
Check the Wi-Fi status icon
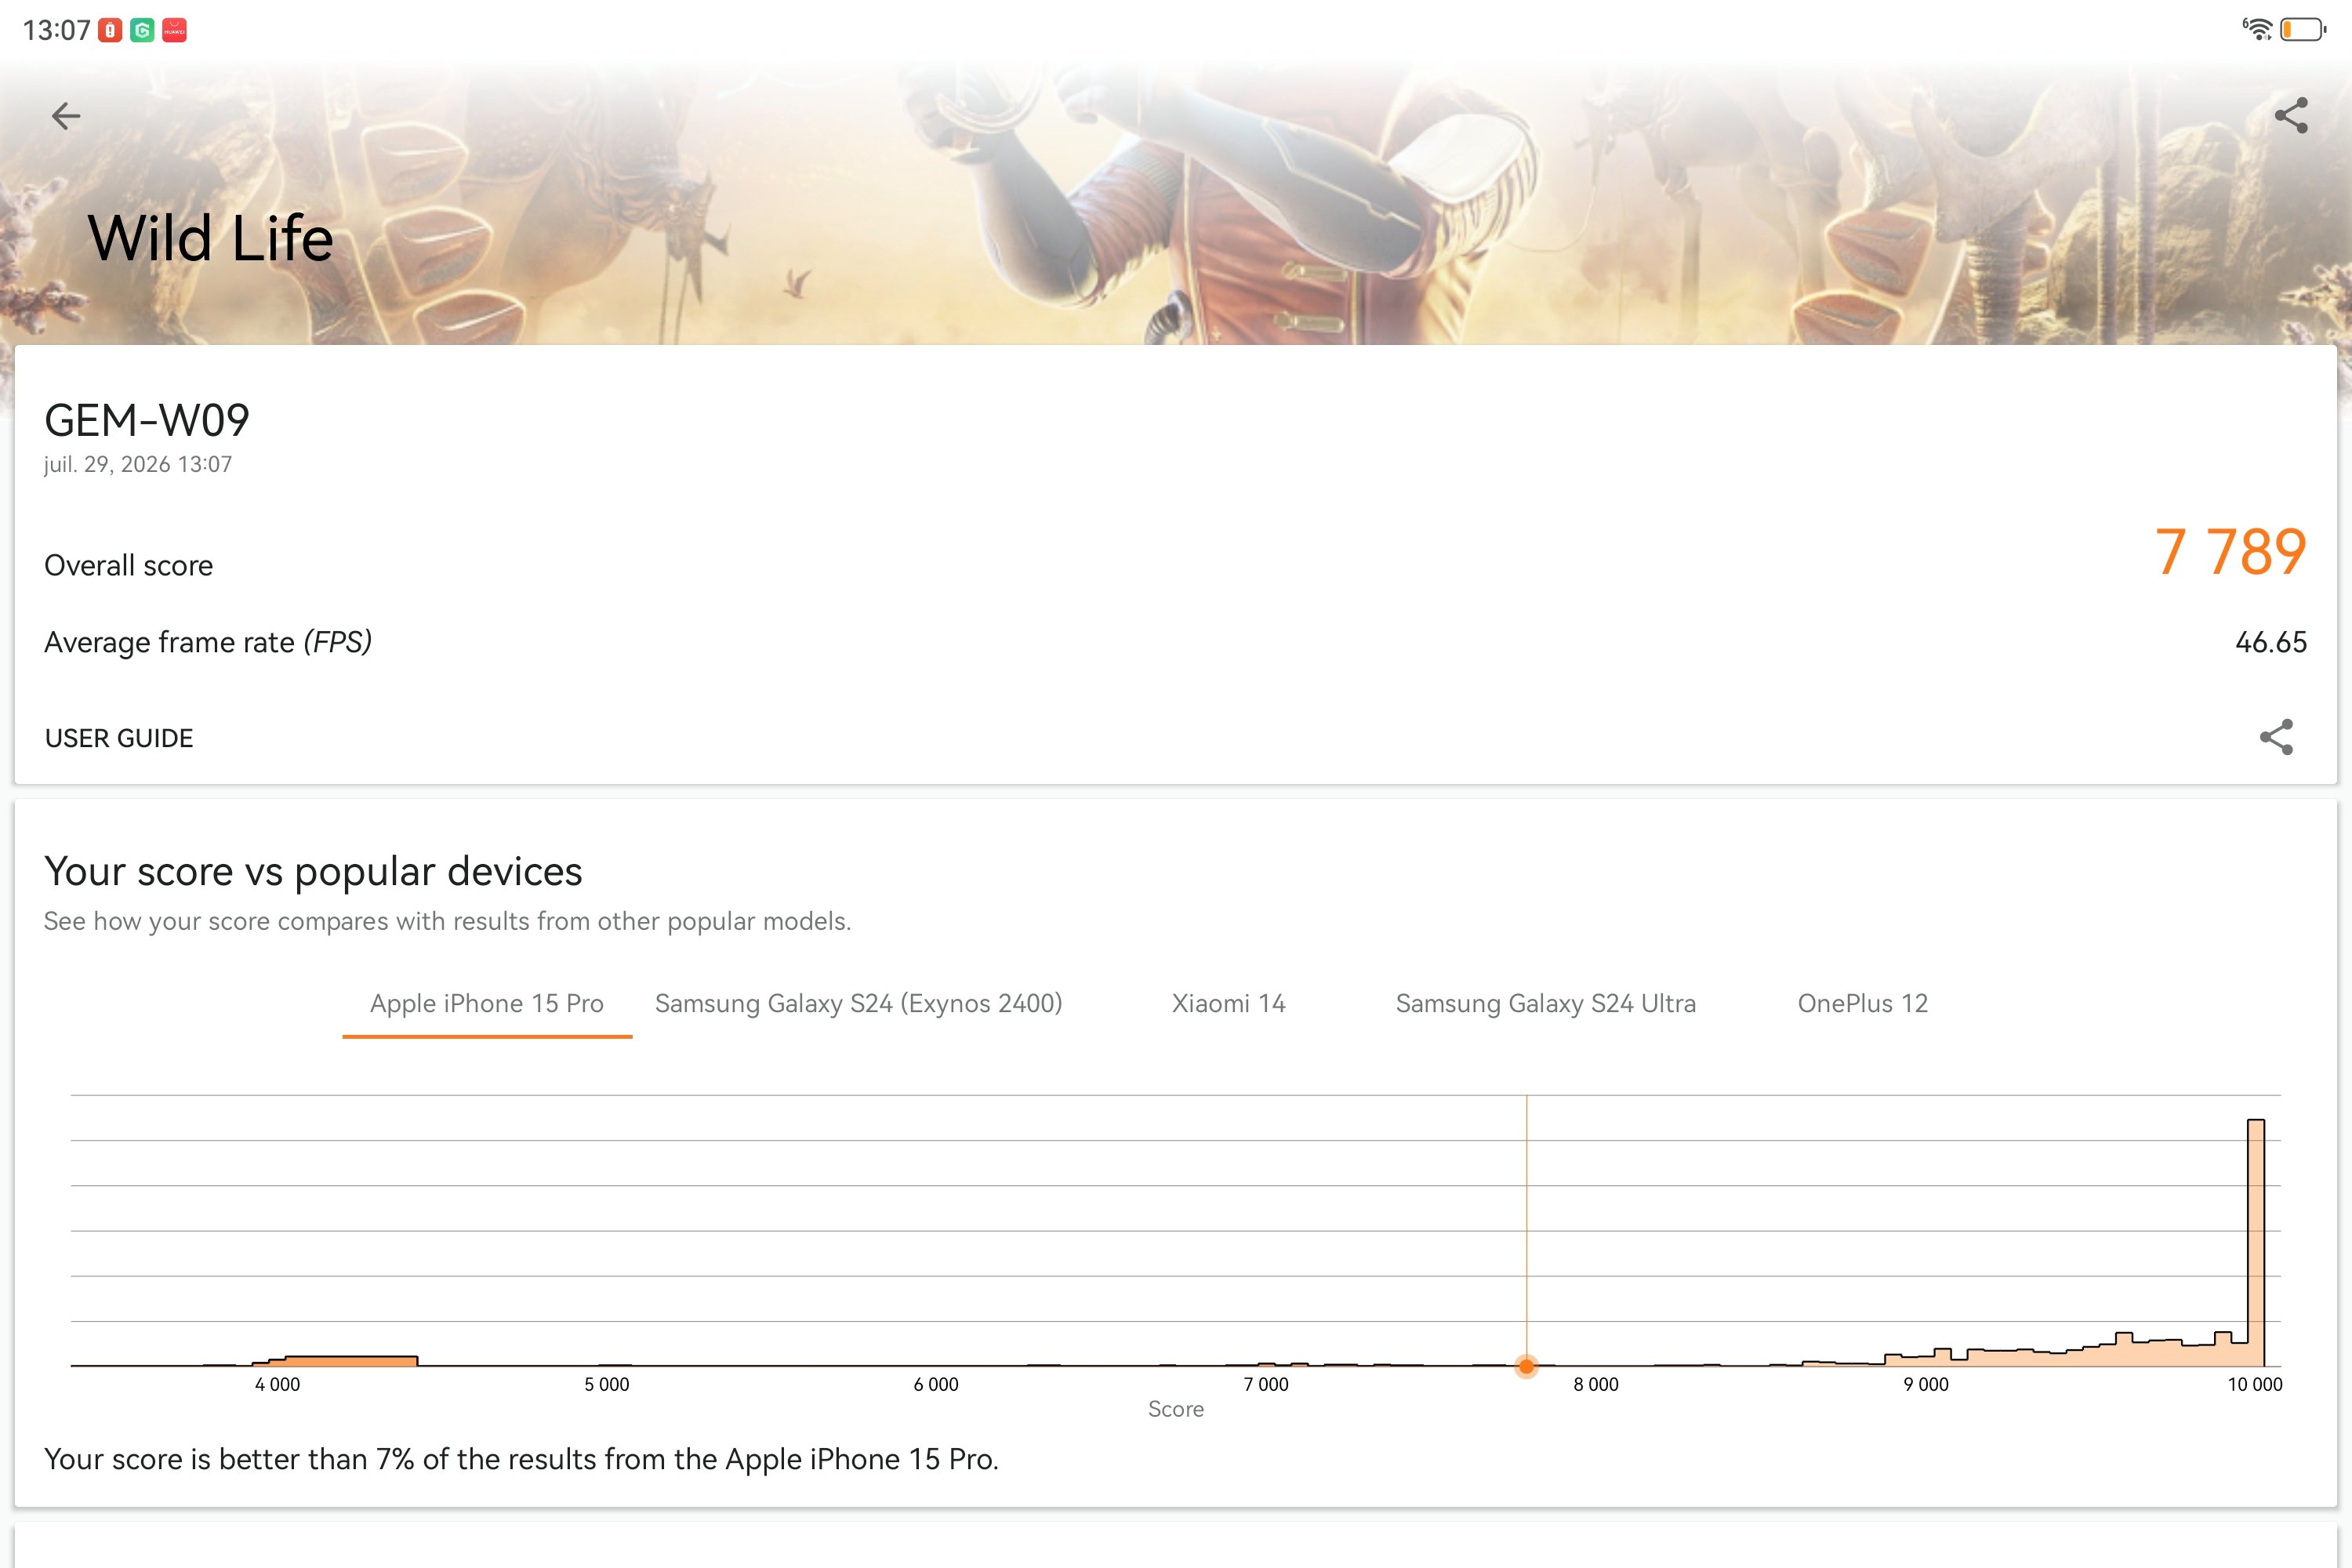2256,30
